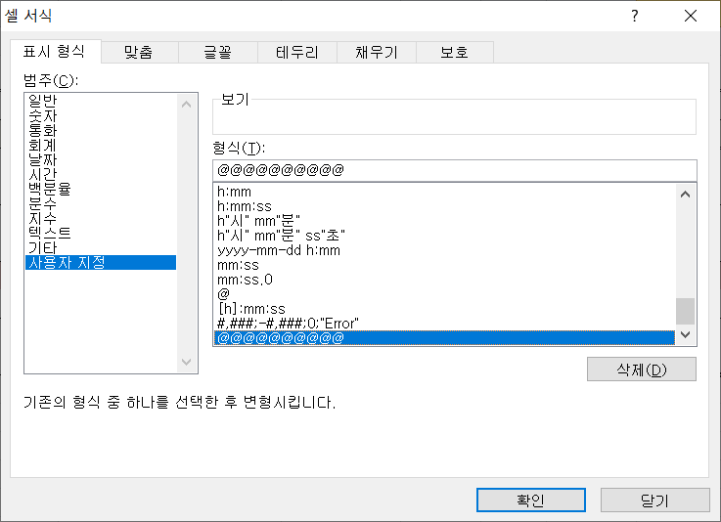Select 시간 category
The image size is (721, 522).
click(101, 174)
